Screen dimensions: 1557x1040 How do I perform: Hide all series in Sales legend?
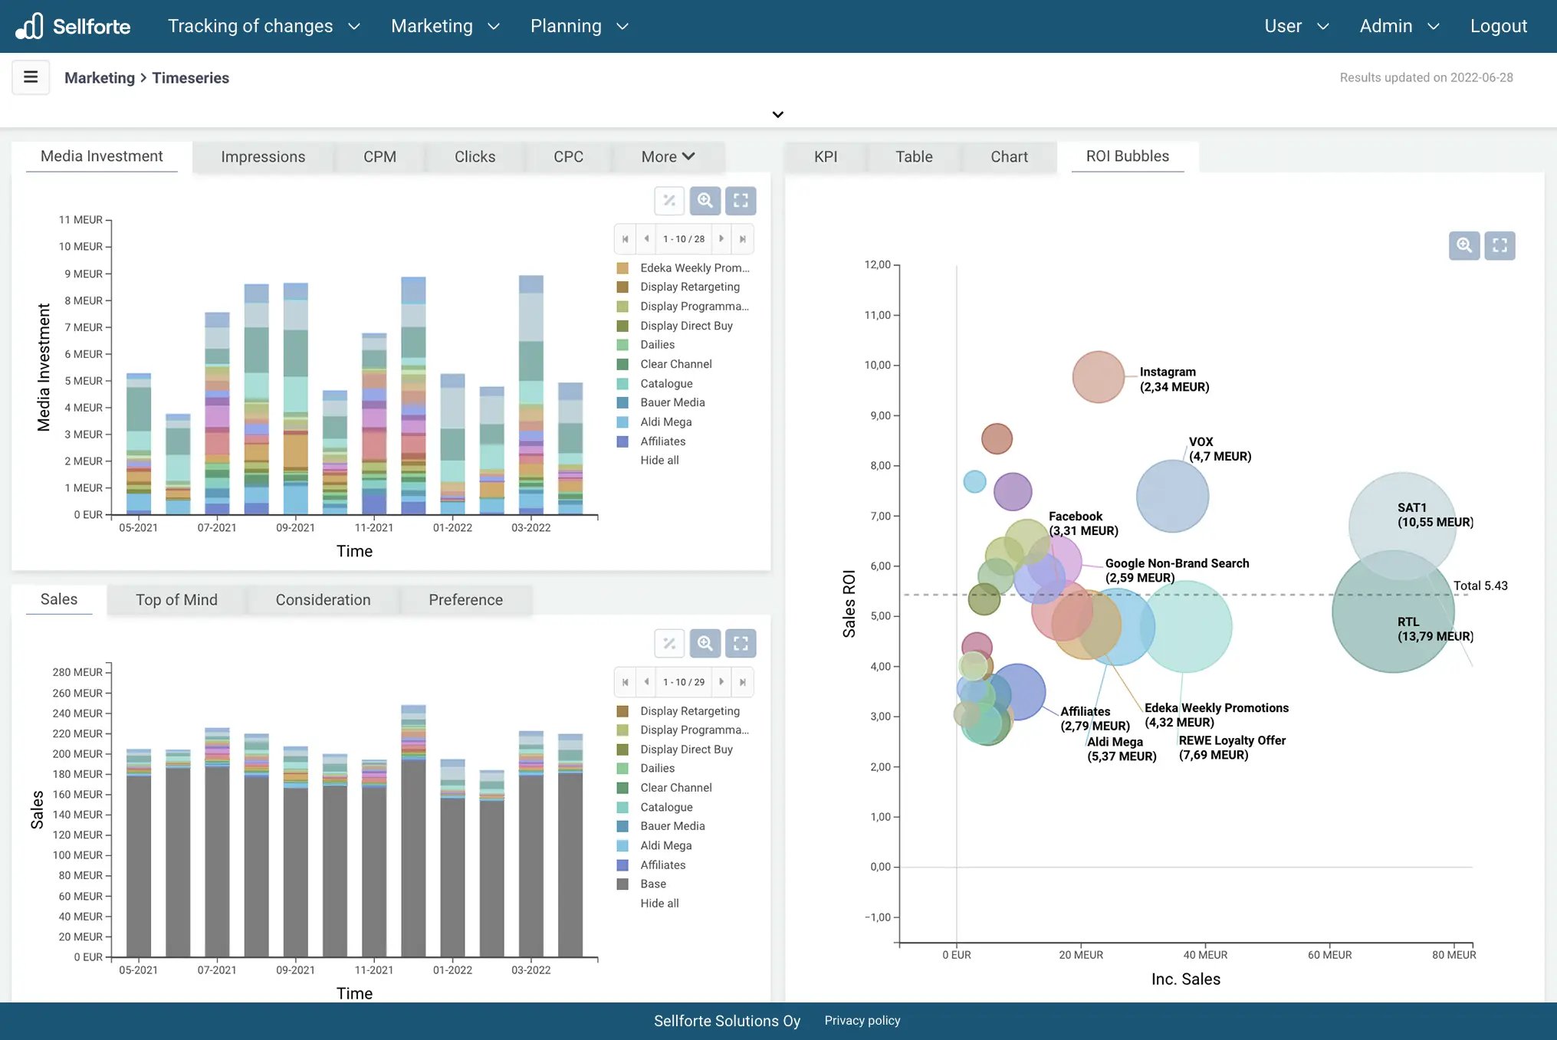click(659, 904)
